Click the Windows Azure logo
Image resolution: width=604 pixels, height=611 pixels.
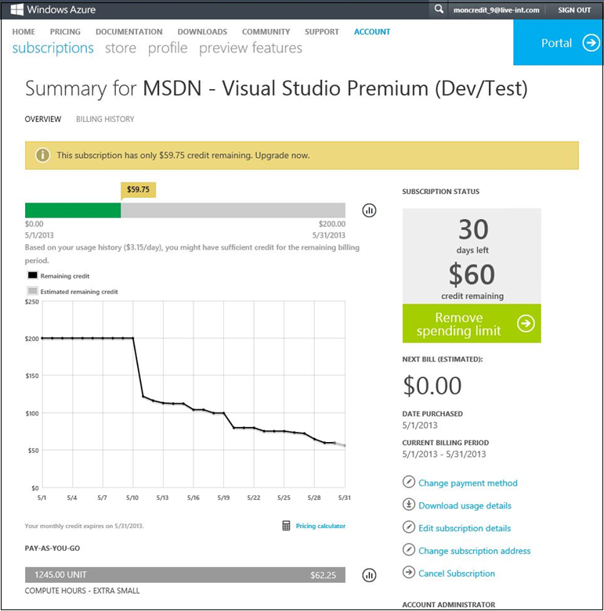[x=53, y=9]
